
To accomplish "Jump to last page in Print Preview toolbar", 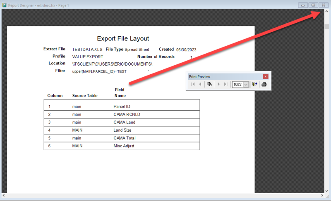I will point(226,84).
